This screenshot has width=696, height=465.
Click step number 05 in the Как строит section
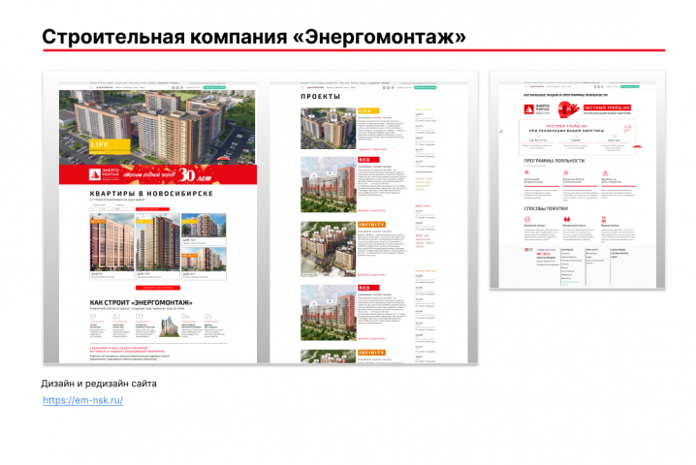[208, 317]
